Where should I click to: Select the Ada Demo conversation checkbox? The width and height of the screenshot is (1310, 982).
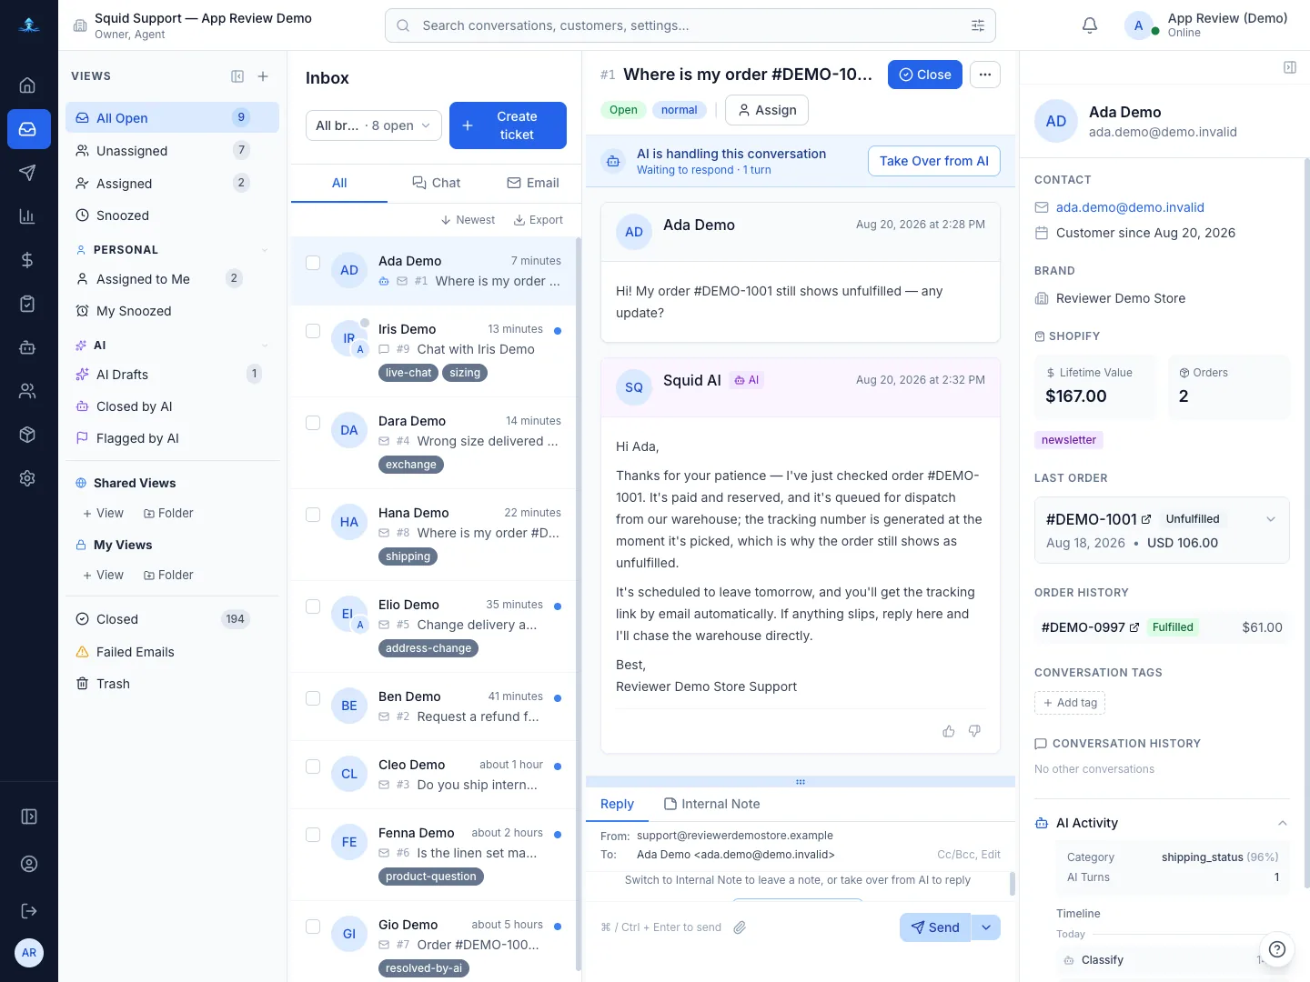[x=313, y=263]
